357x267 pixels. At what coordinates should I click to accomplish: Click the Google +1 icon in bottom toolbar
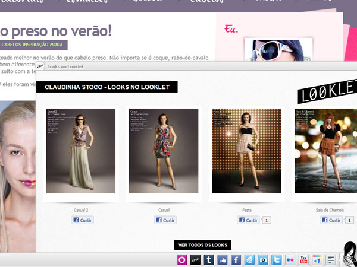coord(317,260)
